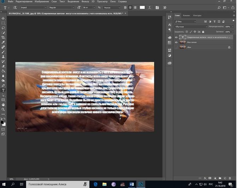Switch to the 'Каналы' tab
This screenshot has width=237, height=188.
(x=186, y=16)
